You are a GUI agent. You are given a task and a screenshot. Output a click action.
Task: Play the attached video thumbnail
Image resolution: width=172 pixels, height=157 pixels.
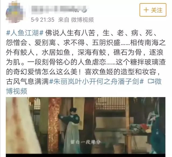[85, 126]
